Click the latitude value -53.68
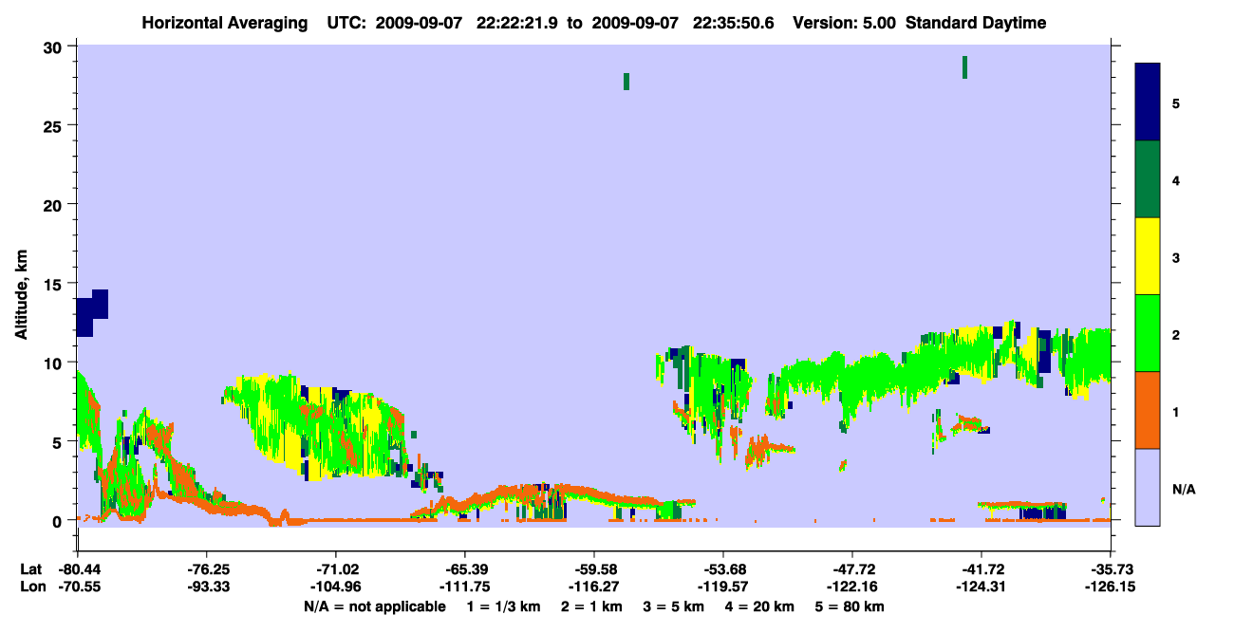The image size is (1234, 633). click(723, 569)
